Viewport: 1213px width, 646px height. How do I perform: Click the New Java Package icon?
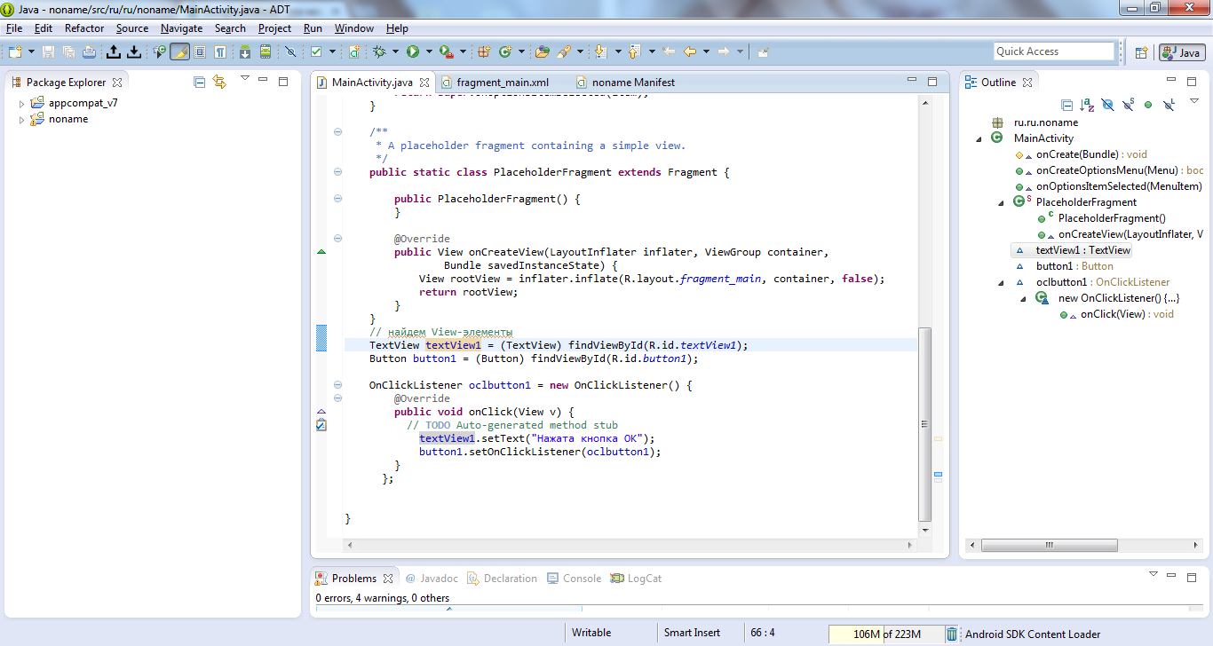[x=484, y=51]
